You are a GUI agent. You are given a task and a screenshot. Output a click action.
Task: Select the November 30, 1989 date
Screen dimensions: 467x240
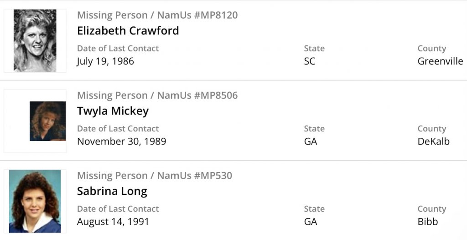pyautogui.click(x=121, y=141)
